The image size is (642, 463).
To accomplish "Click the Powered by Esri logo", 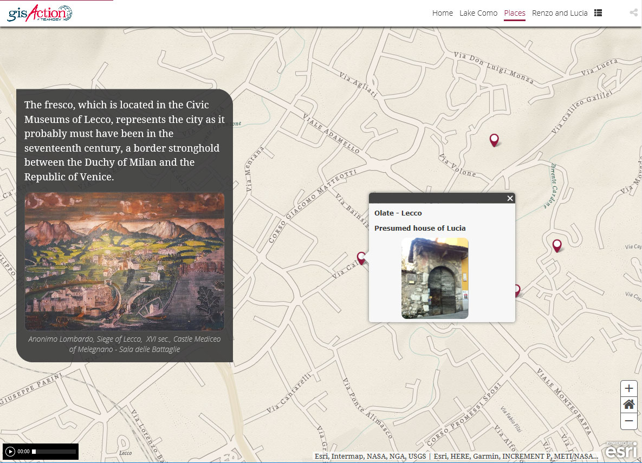I will pos(621,449).
